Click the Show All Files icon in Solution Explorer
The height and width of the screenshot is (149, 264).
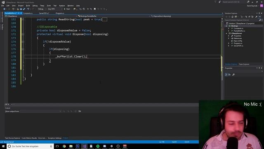coord(252,17)
